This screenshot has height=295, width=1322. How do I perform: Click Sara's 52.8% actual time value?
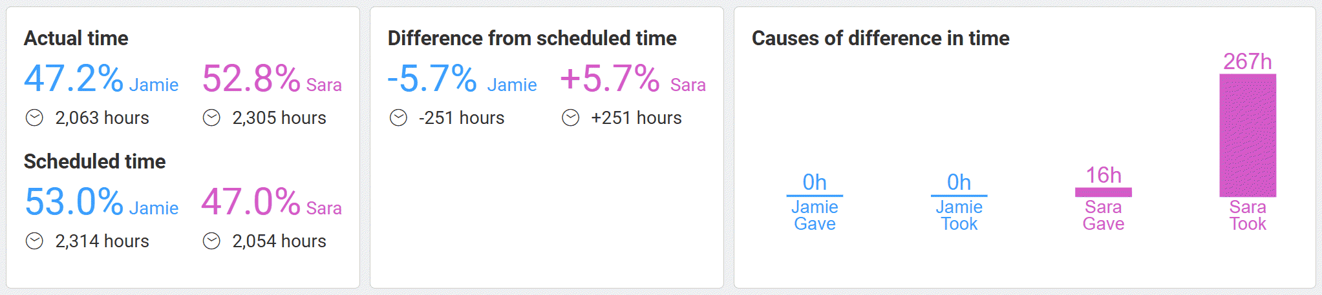[251, 79]
